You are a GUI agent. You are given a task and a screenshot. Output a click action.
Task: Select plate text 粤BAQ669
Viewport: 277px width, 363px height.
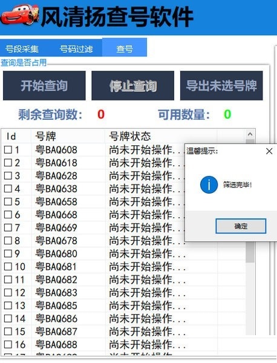tap(56, 228)
